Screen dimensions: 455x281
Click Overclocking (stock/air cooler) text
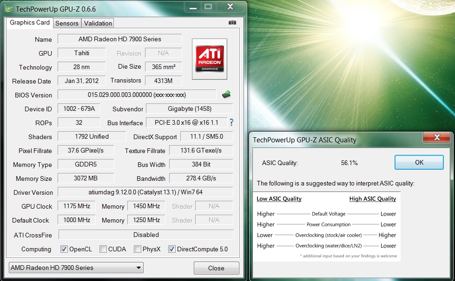[329, 235]
